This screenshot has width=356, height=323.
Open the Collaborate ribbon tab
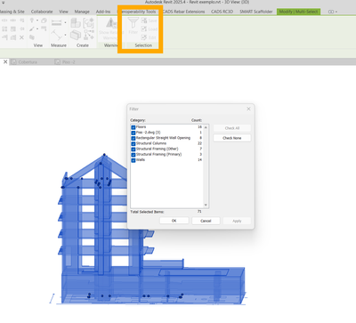click(42, 12)
